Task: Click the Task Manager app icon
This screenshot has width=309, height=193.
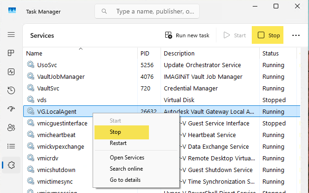Action: click(x=12, y=10)
